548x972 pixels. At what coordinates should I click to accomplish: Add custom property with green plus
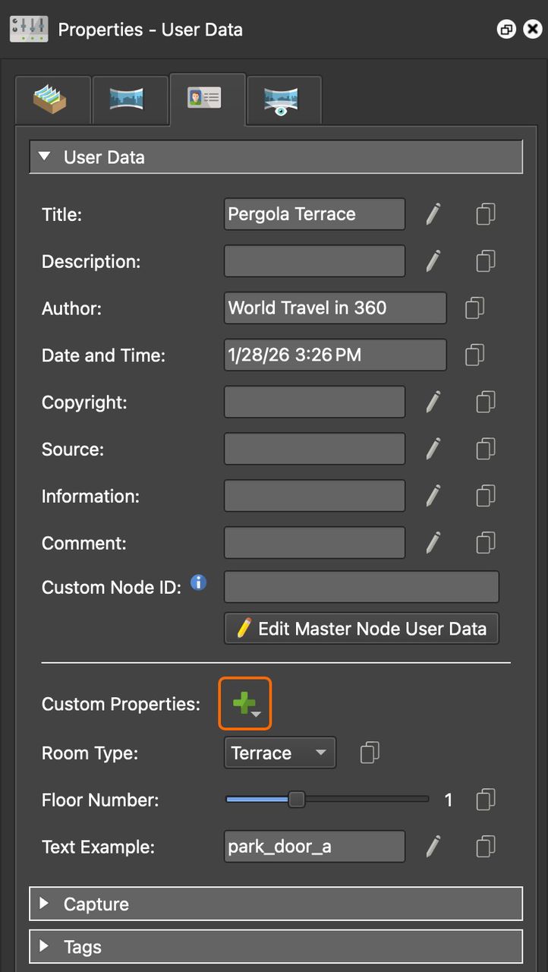coord(244,704)
